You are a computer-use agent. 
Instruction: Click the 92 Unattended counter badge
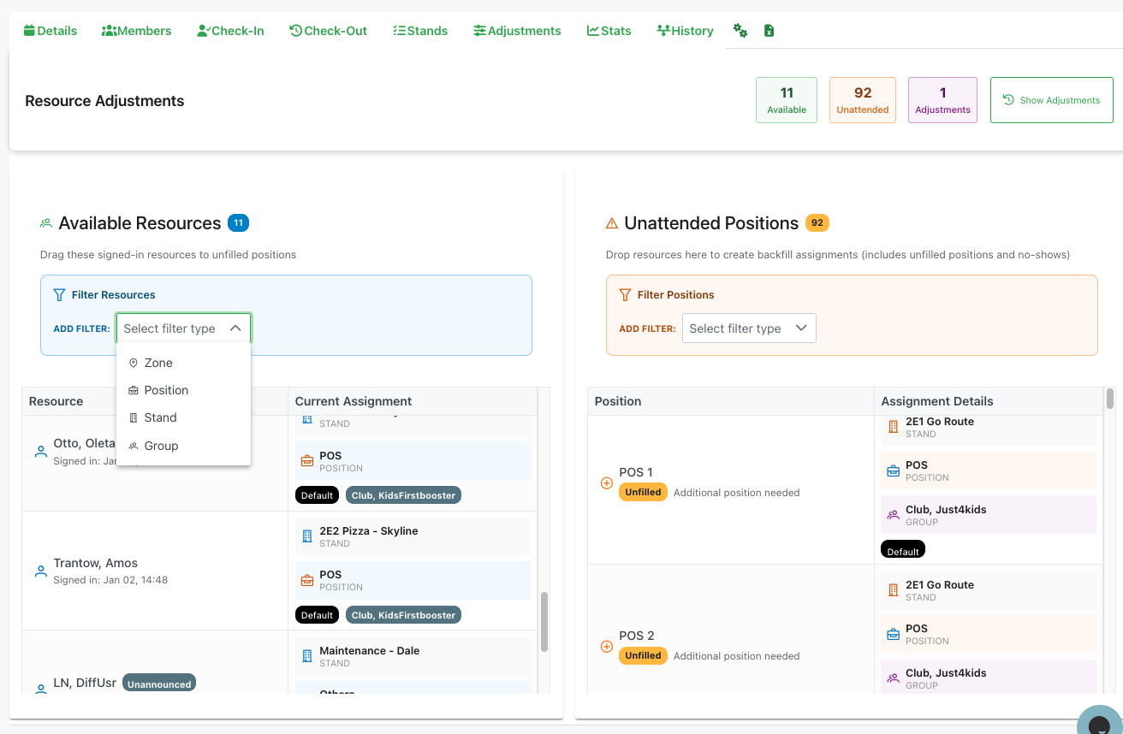point(862,100)
